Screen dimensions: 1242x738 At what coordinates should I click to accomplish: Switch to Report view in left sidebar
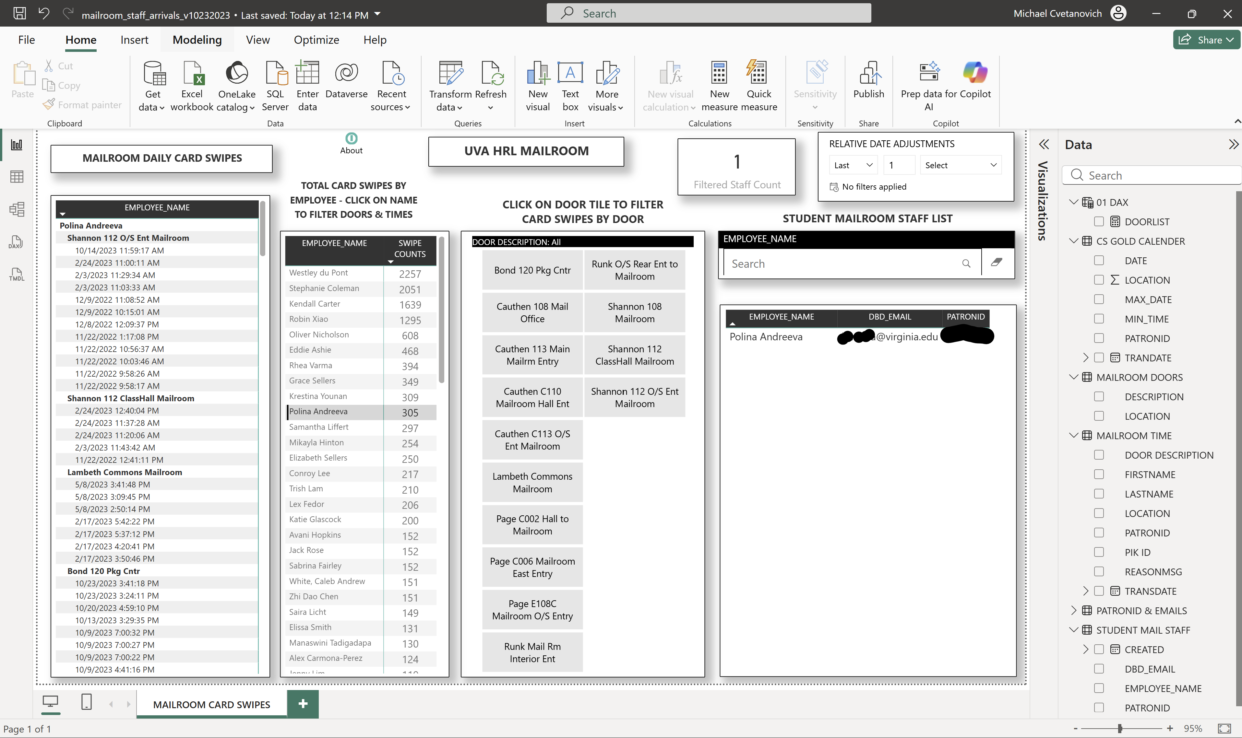pyautogui.click(x=17, y=145)
